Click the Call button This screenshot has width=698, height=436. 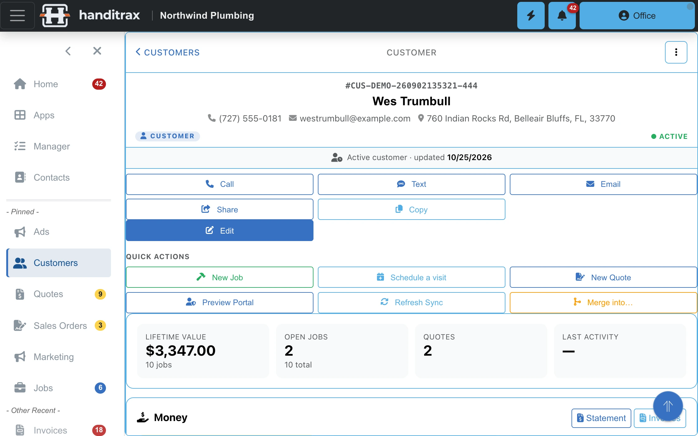click(220, 184)
